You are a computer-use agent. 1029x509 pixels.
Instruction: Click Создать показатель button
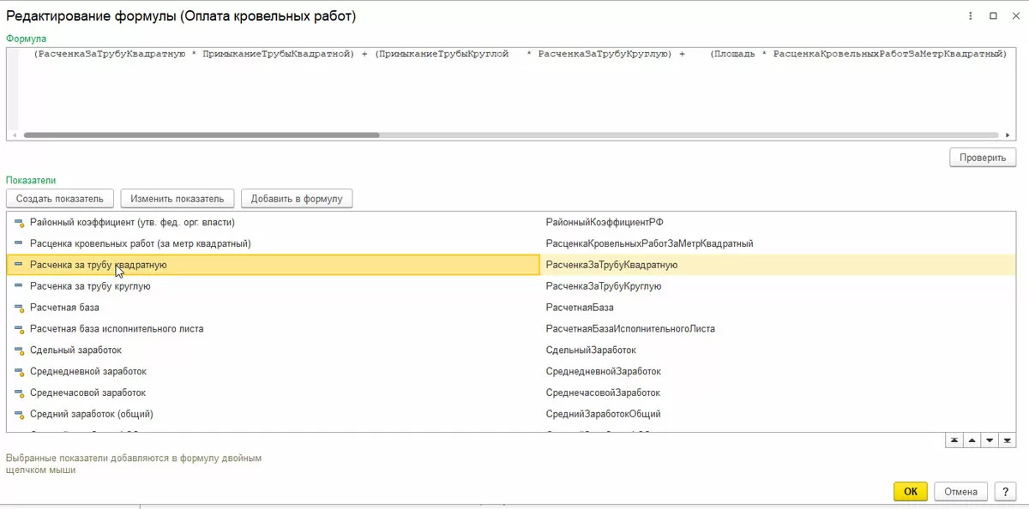[x=60, y=199]
